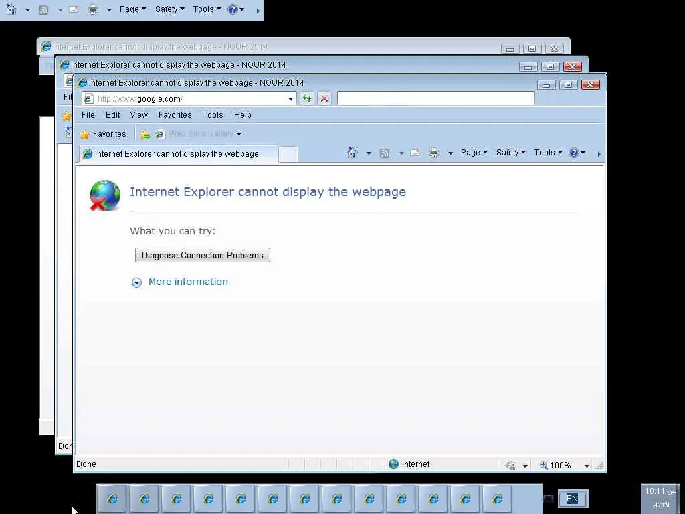Click the Home icon in front window command bar

coord(352,153)
